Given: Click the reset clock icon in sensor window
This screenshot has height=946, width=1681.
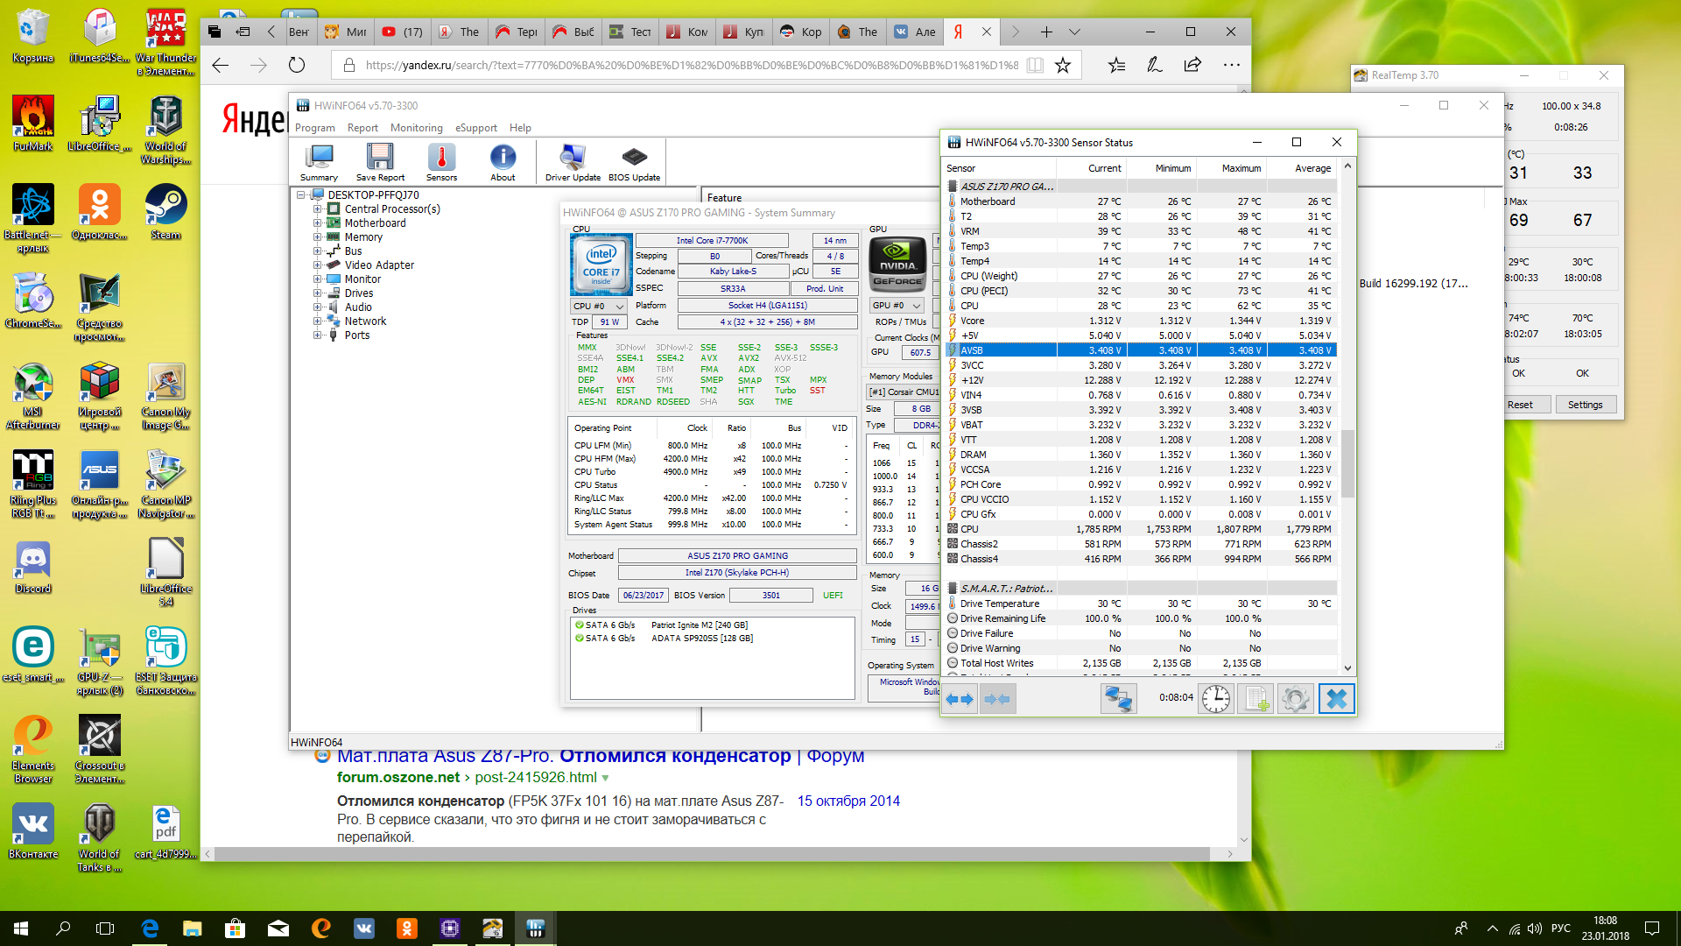Looking at the screenshot, I should [x=1215, y=698].
